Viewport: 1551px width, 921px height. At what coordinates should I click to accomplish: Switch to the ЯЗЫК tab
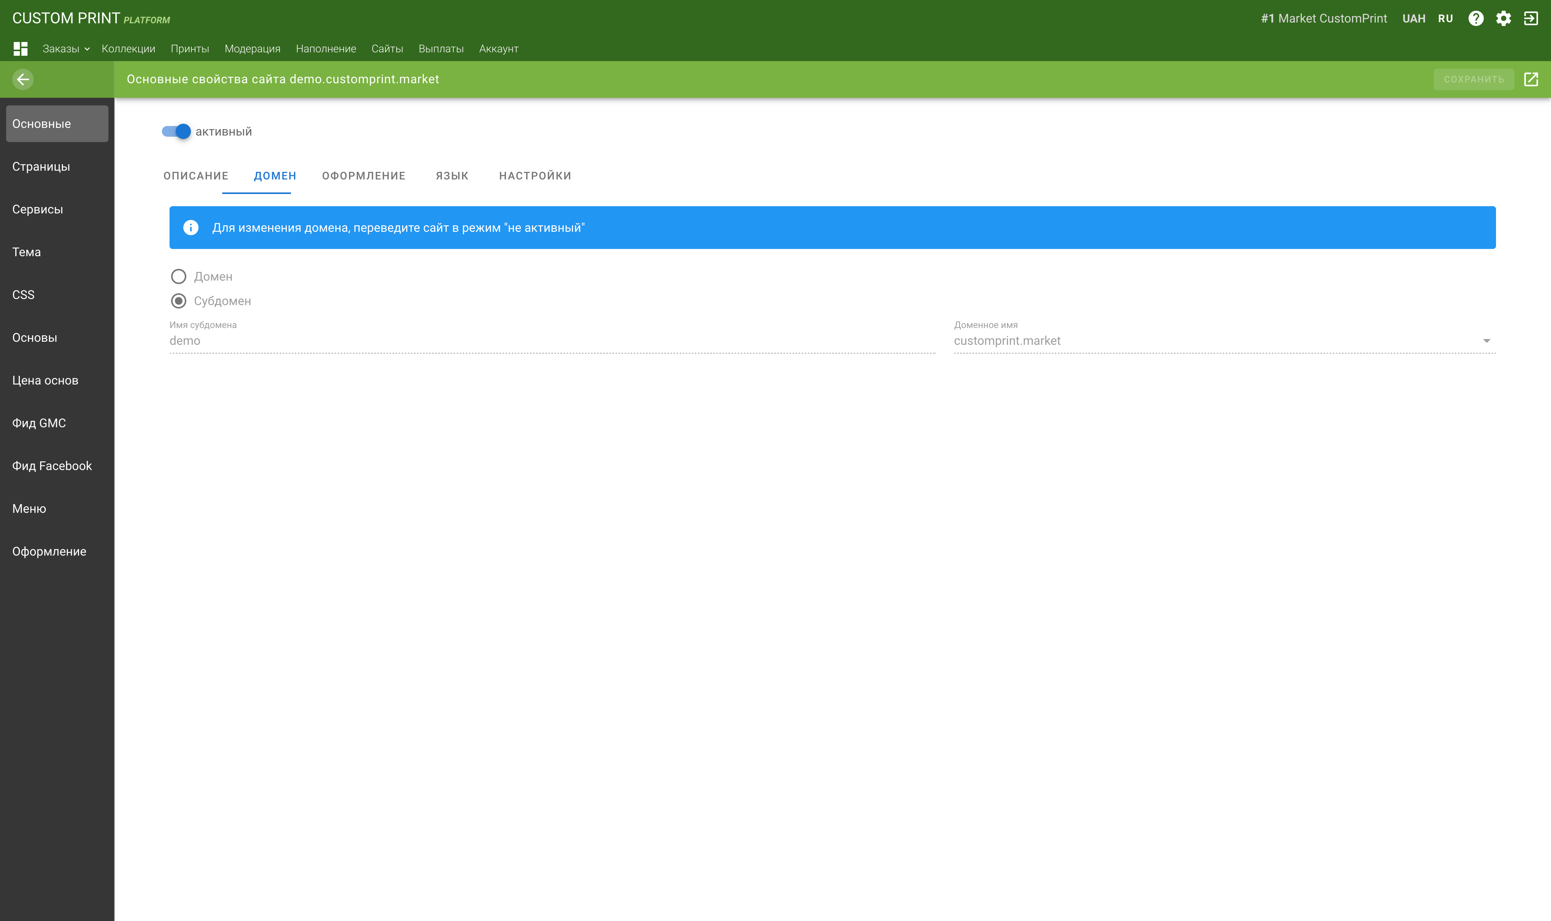452,176
